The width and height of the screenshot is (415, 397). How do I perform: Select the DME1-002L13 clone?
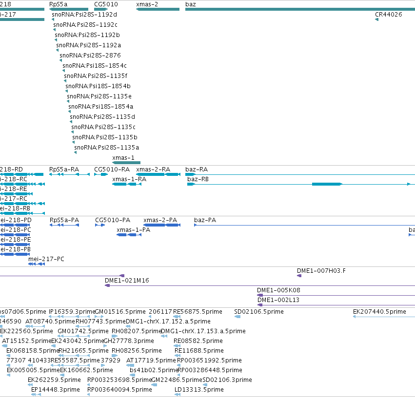tap(336, 305)
